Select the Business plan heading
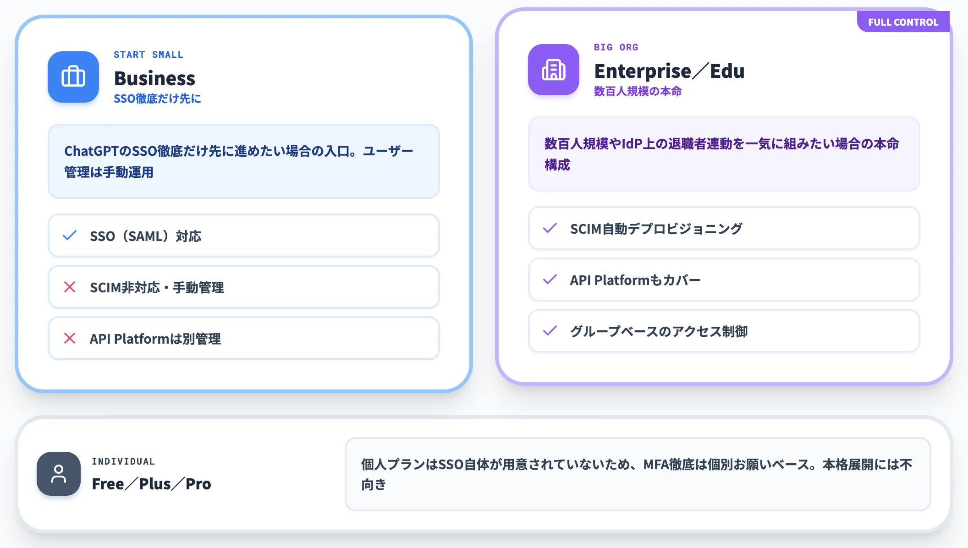Image resolution: width=968 pixels, height=548 pixels. 154,78
